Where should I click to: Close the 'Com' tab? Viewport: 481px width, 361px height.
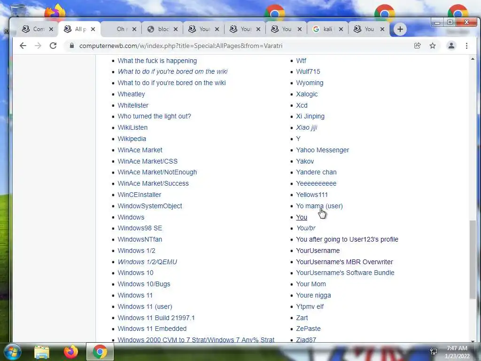[51, 29]
